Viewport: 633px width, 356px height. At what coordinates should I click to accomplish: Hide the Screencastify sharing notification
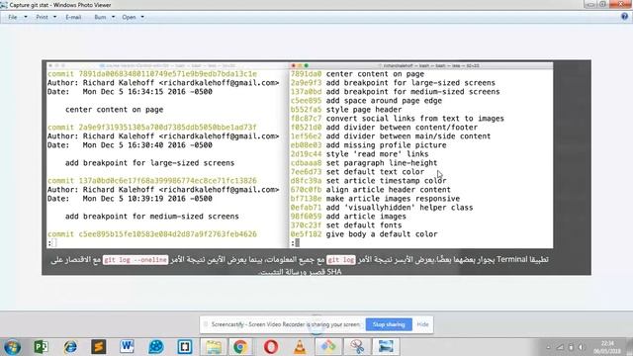click(422, 324)
